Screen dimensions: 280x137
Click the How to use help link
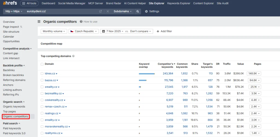[89, 22]
